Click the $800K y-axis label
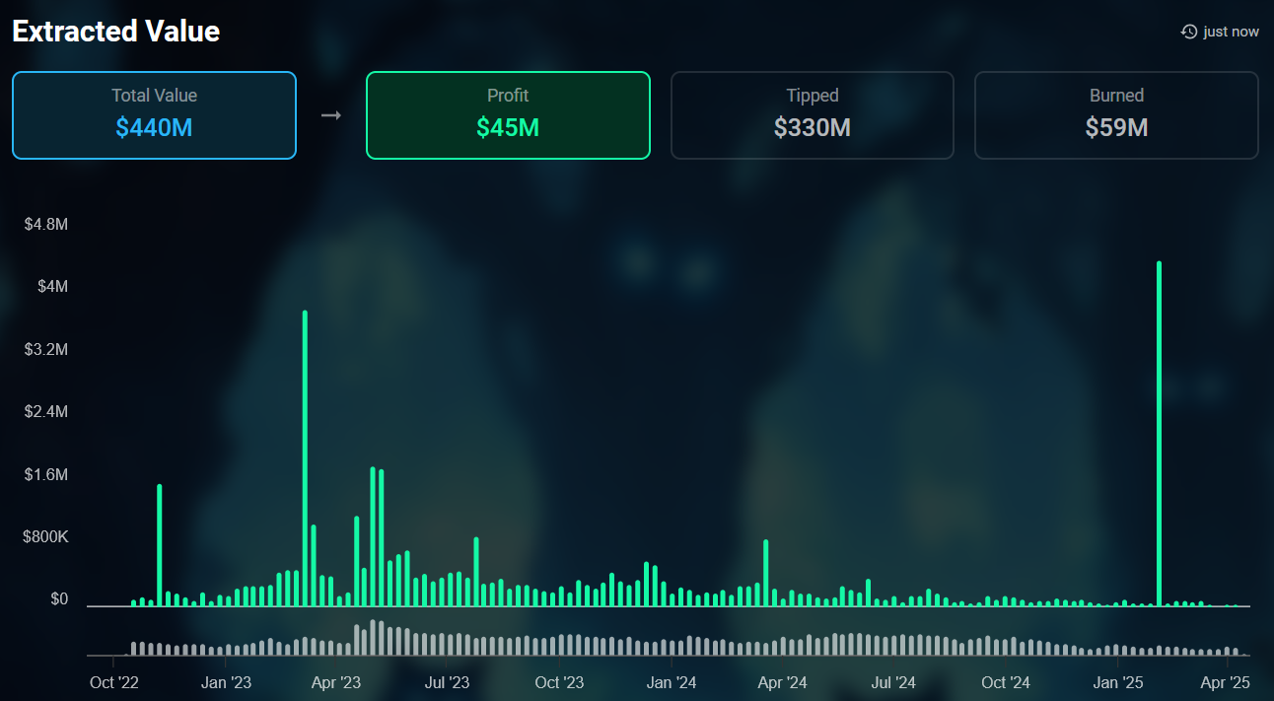 (46, 537)
